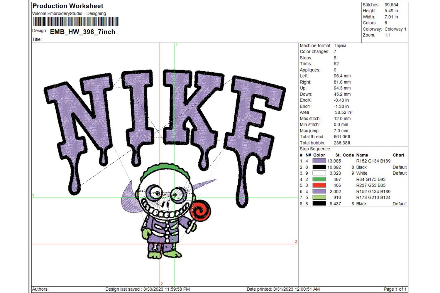Screen dimensions: 440x293
Task: Select the black swatch beside 8,437 stitches
Action: (319, 203)
